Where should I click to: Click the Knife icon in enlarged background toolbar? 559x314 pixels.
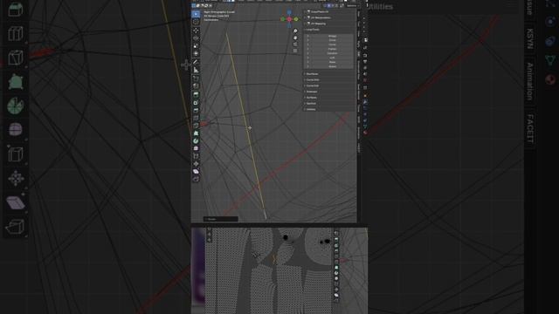pyautogui.click(x=16, y=58)
